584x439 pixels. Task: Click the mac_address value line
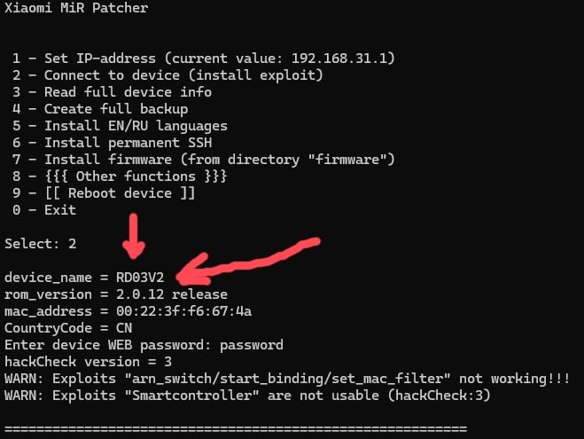coord(128,311)
